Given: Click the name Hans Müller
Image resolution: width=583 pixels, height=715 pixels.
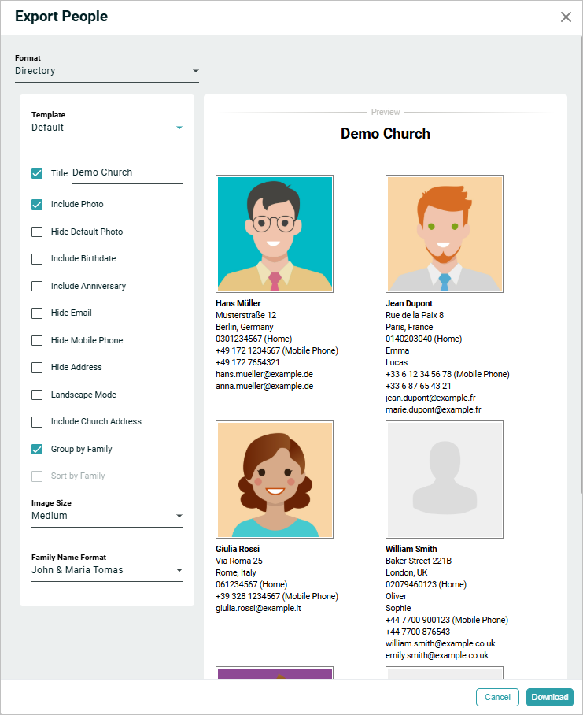Looking at the screenshot, I should (238, 303).
